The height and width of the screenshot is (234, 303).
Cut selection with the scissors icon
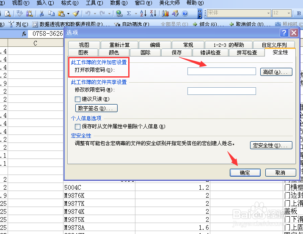41,13
